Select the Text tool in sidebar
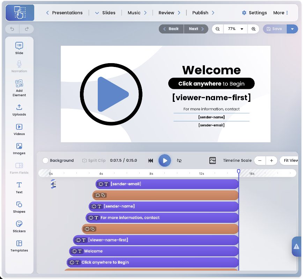Screen dimensions: 303x279 (x=19, y=188)
